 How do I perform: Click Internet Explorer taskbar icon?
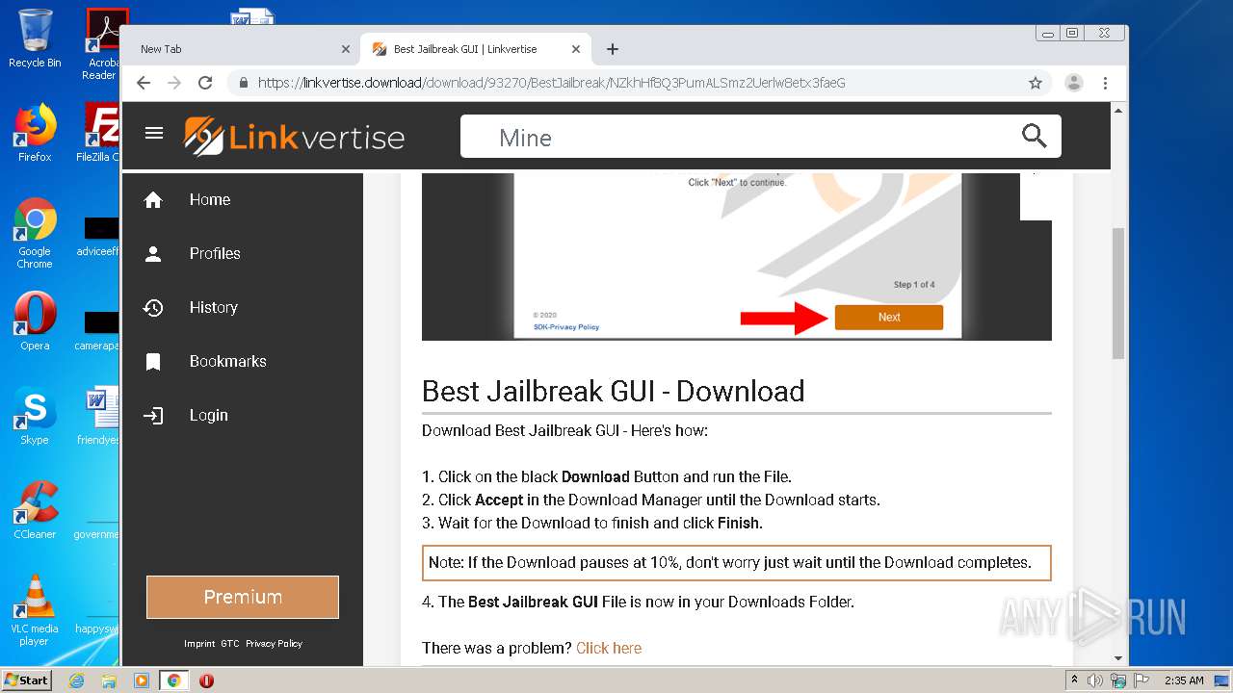point(76,680)
